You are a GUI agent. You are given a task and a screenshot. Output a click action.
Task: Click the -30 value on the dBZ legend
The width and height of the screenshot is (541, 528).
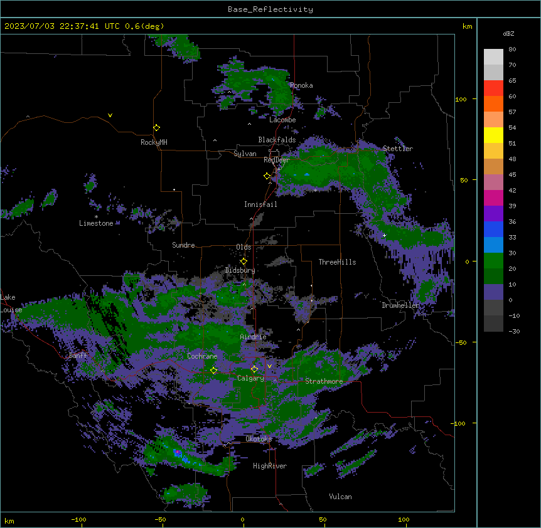coord(514,331)
